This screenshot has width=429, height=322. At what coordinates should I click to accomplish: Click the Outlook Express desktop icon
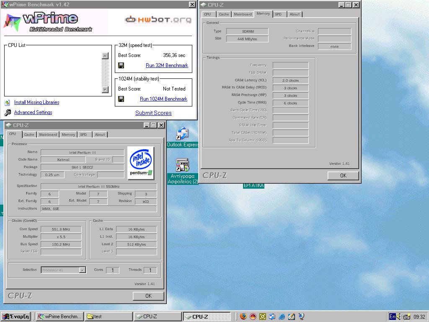tap(182, 133)
